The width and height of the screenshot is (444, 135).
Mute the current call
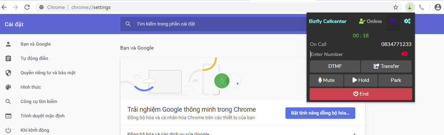[x=326, y=80]
